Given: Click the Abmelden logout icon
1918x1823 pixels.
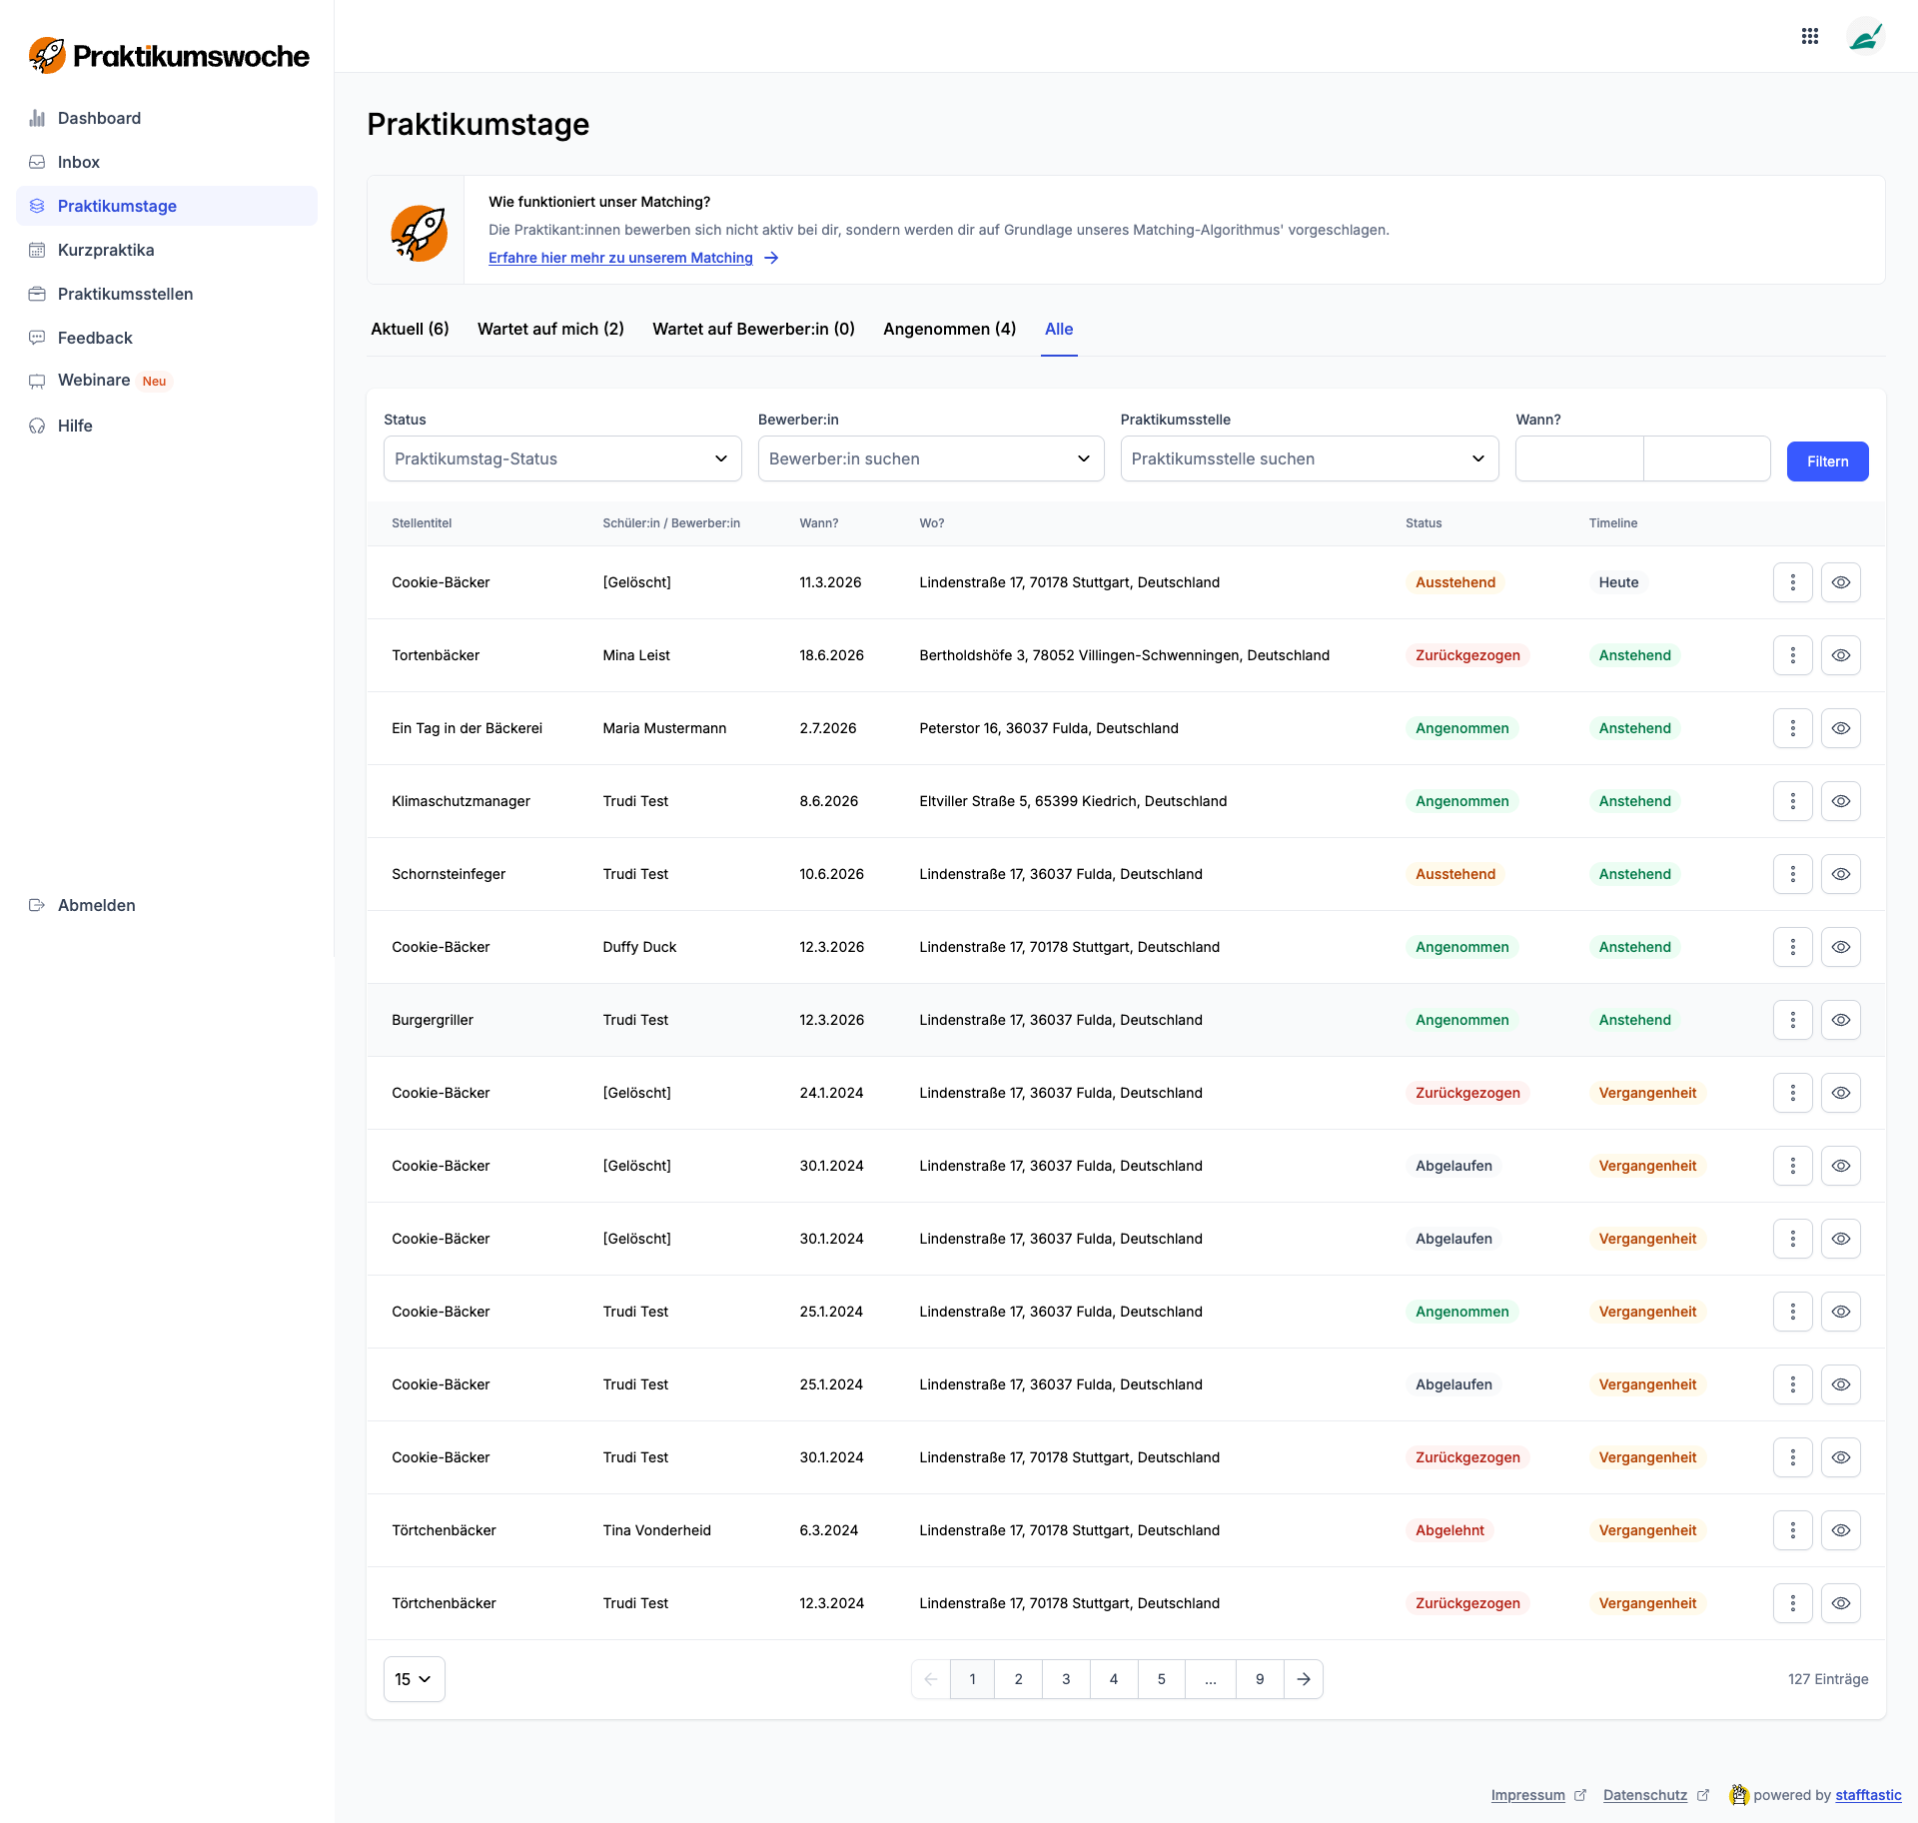Looking at the screenshot, I should pyautogui.click(x=37, y=905).
